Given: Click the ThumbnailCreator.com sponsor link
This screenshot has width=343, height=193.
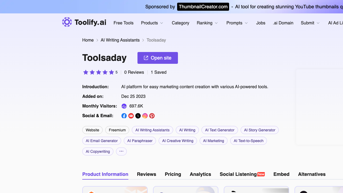Looking at the screenshot, I should 203,7.
